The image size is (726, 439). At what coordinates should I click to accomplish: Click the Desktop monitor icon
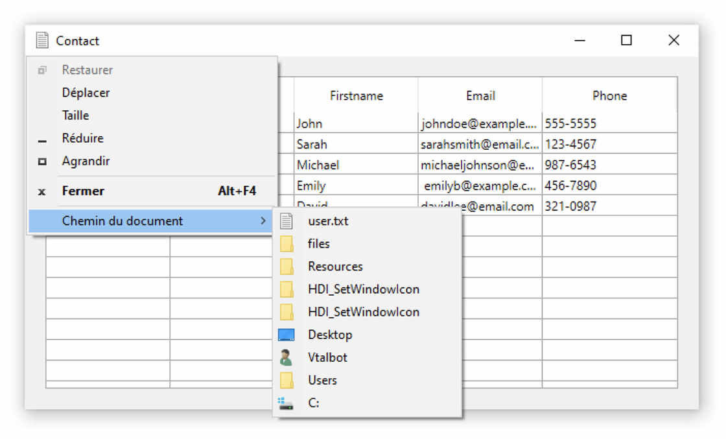[287, 335]
